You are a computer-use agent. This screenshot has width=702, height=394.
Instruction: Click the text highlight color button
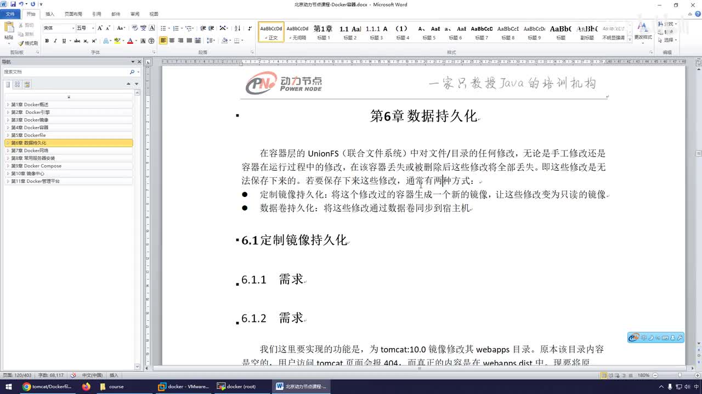pyautogui.click(x=117, y=41)
